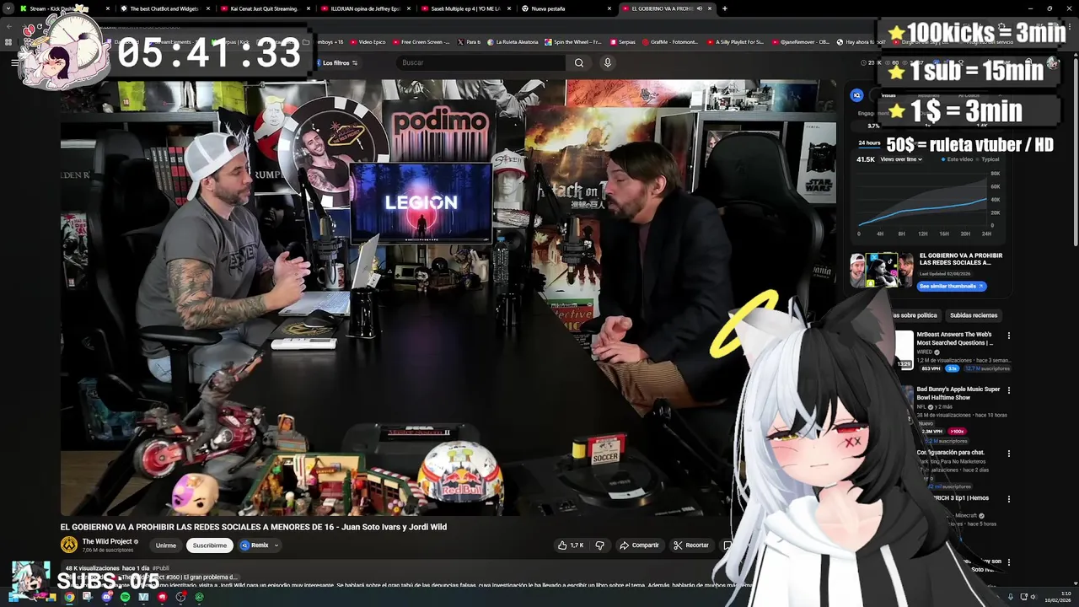The width and height of the screenshot is (1079, 607).
Task: Click the Compartir share button
Action: (639, 545)
